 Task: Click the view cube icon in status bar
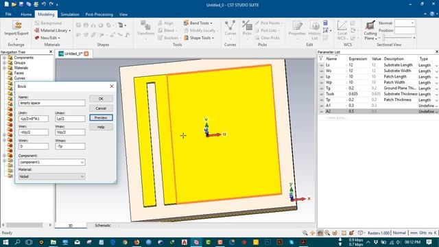click(361, 233)
